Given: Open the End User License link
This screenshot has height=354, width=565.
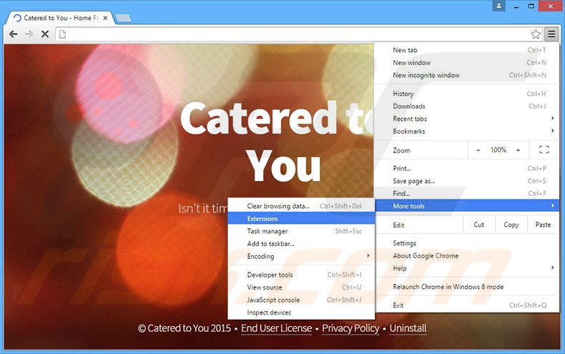Looking at the screenshot, I should (x=276, y=328).
